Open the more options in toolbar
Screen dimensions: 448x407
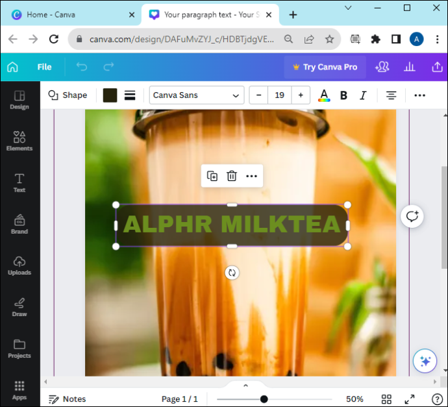(x=419, y=95)
